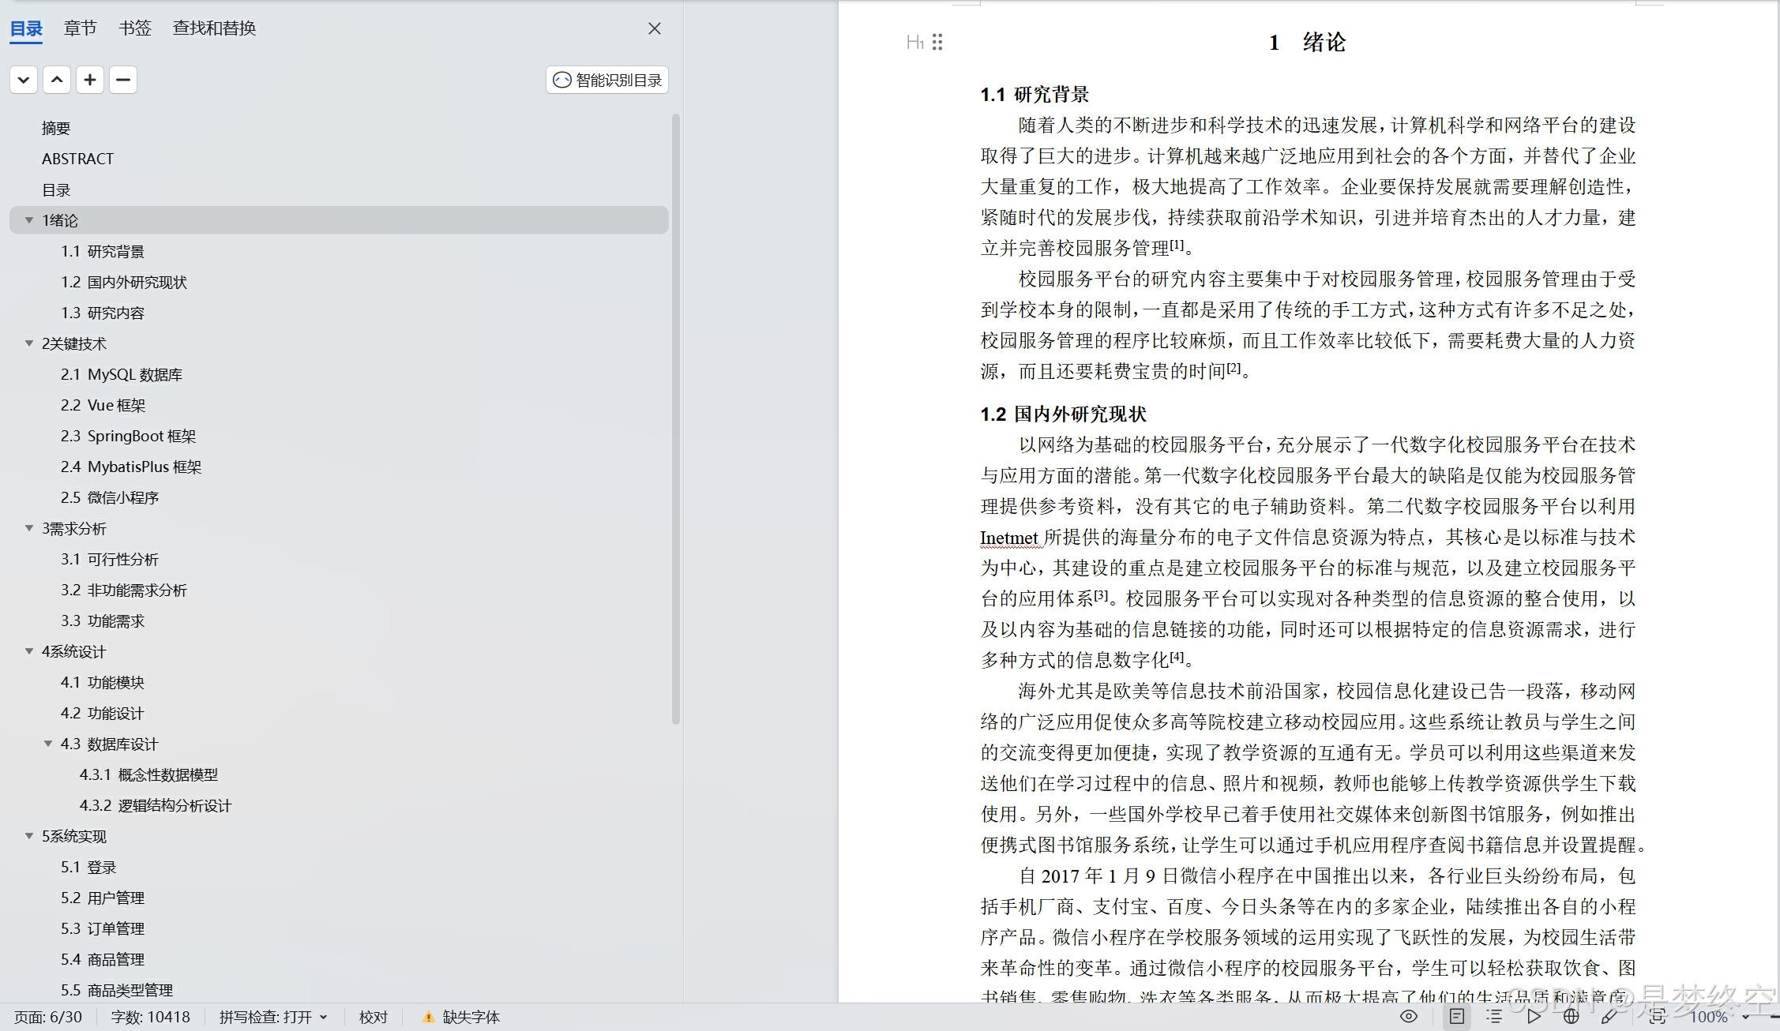Collapse the 4.3 数据库设计 node
Image resolution: width=1780 pixels, height=1031 pixels.
click(x=48, y=744)
